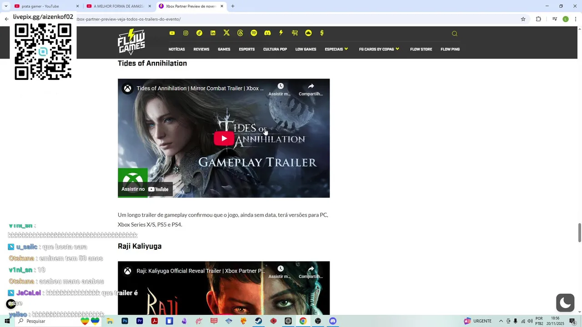Viewport: 582px width, 327px height.
Task: Open Chrome media control icon
Action: [x=554, y=19]
